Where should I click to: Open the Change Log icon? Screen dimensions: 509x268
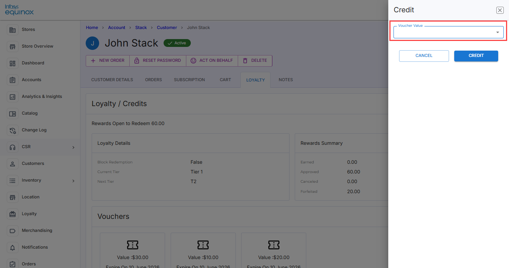click(x=13, y=130)
